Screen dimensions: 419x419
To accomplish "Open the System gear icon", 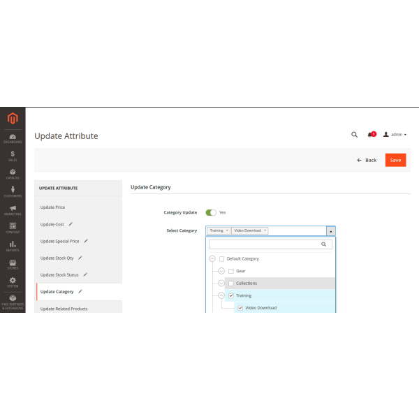I will tap(13, 281).
